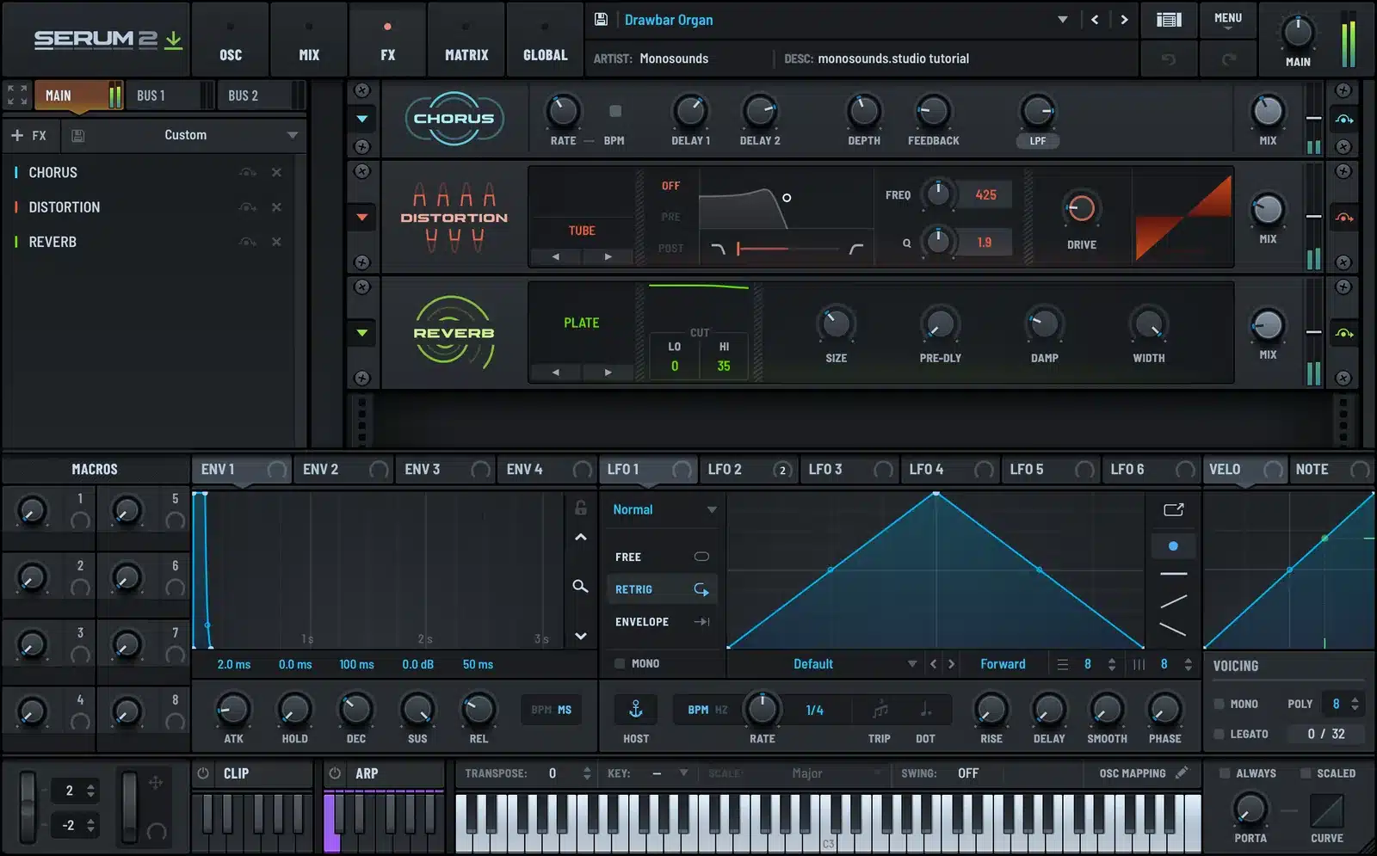Click the LFO export shape icon
The image size is (1377, 856).
pyautogui.click(x=1174, y=510)
